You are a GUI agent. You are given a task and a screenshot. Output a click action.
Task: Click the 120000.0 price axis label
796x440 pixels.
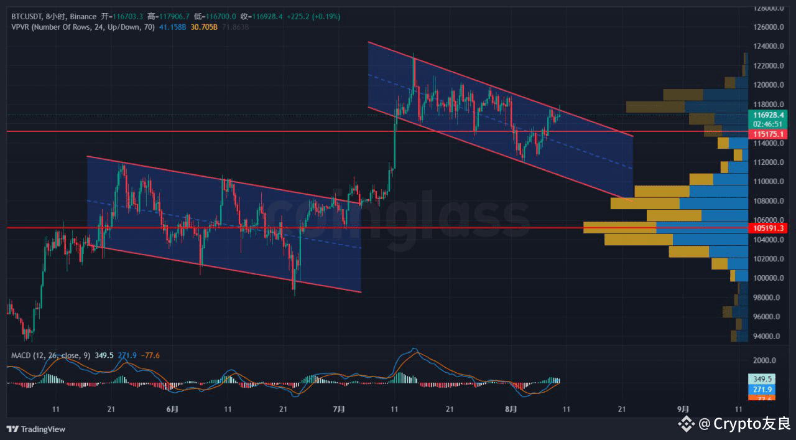click(769, 85)
